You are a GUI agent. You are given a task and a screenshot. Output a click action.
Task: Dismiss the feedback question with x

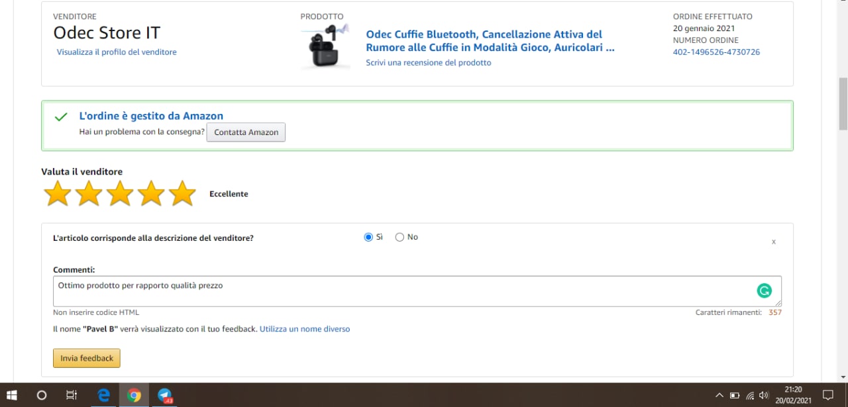(773, 242)
